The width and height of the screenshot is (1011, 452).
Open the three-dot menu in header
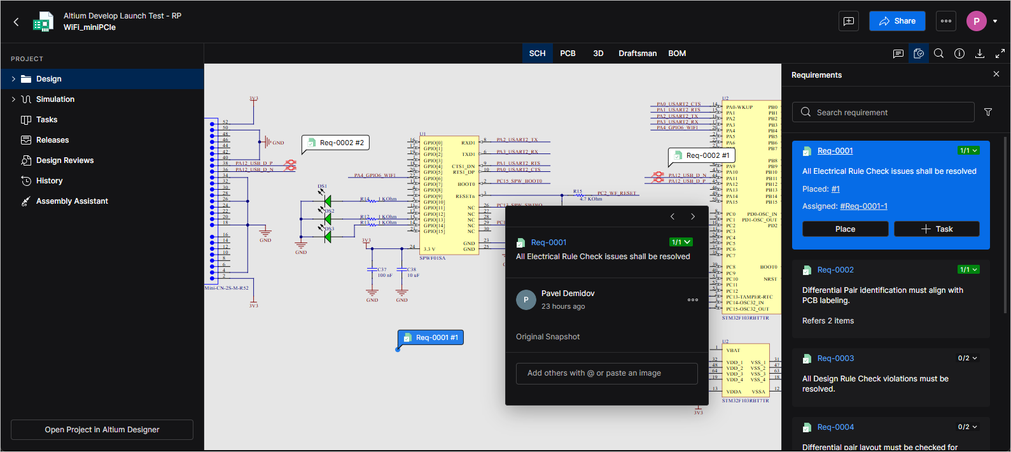click(945, 21)
